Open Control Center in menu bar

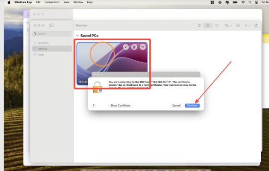pos(257,2)
